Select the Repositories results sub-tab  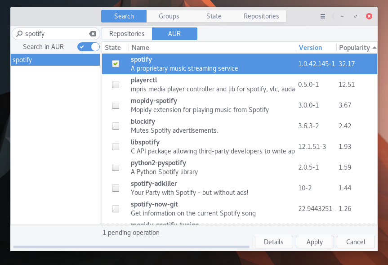pyautogui.click(x=127, y=34)
